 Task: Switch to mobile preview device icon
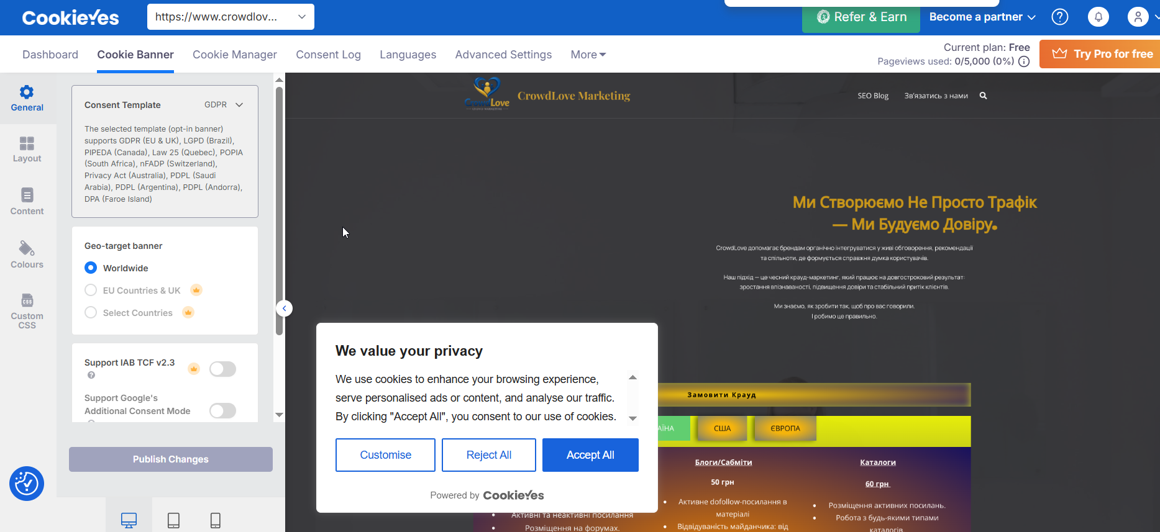215,520
